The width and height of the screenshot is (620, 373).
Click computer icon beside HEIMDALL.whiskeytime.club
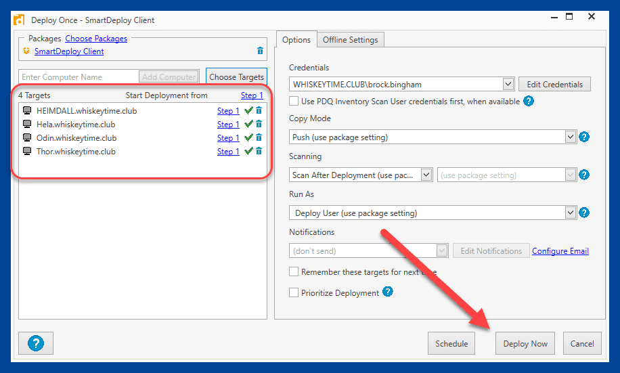[27, 110]
